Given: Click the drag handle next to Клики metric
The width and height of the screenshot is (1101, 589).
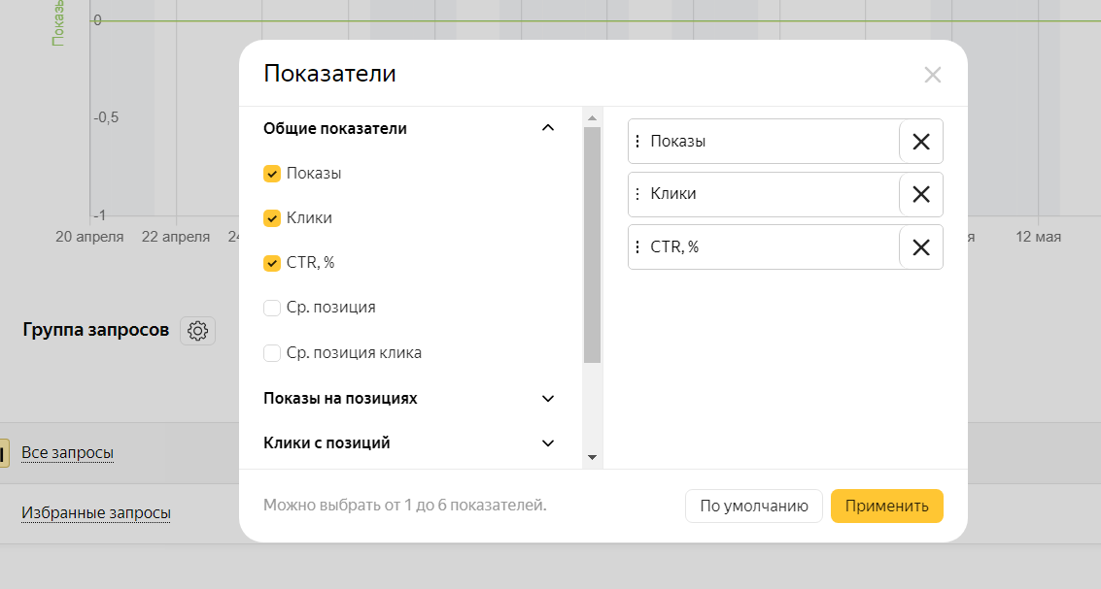Looking at the screenshot, I should tap(637, 193).
